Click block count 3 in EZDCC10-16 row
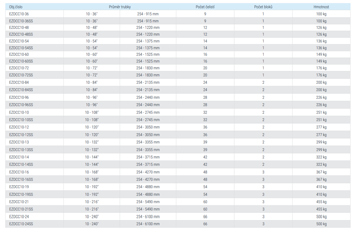Viewport: 355px width, 230px height. coord(263,172)
